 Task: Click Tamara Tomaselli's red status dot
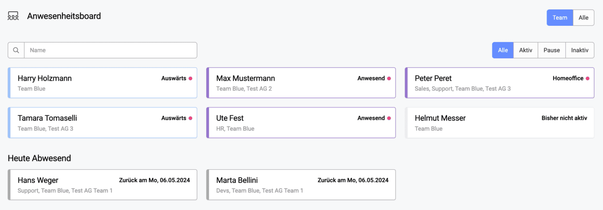pyautogui.click(x=190, y=118)
